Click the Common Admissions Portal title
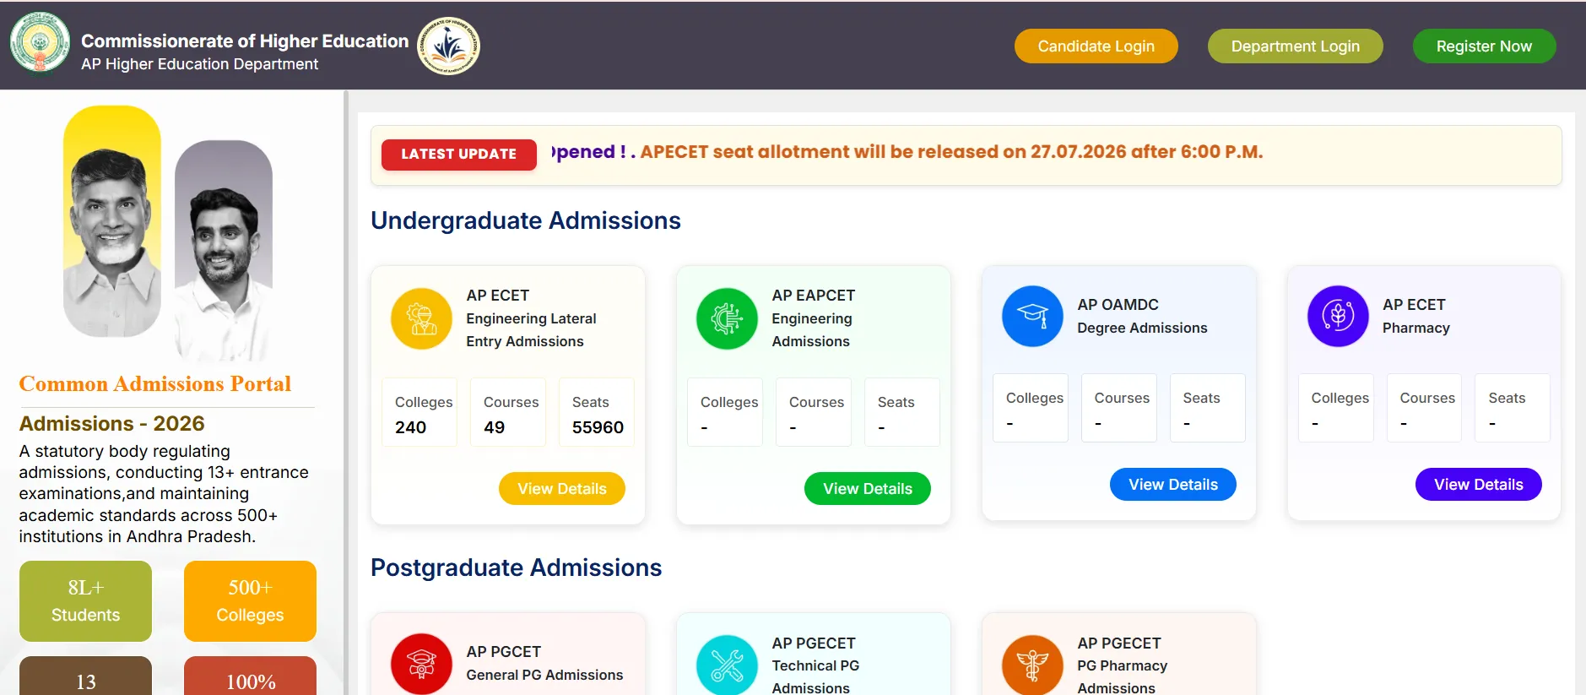Screen dimensions: 1586x695 click(x=155, y=383)
